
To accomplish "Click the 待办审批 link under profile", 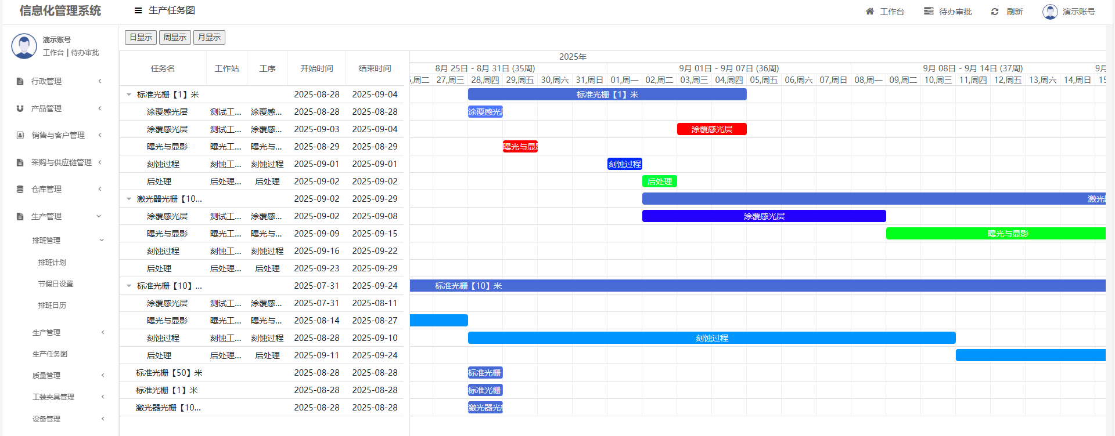I will pyautogui.click(x=85, y=53).
